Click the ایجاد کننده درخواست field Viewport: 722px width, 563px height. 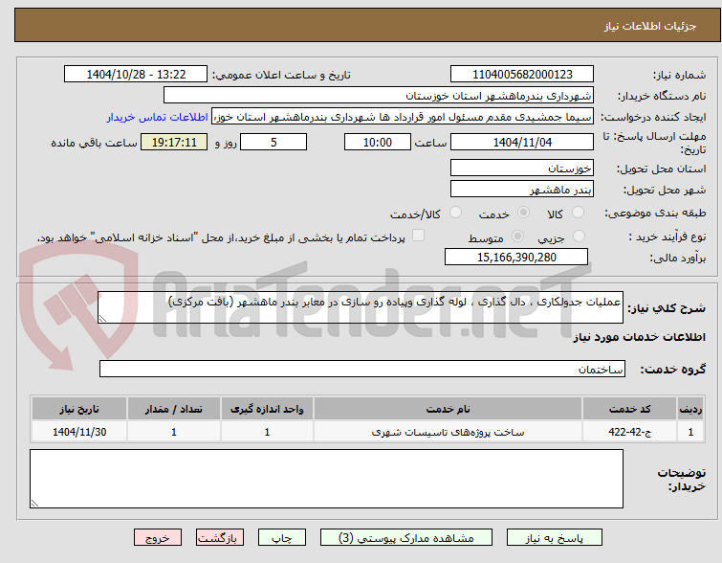403,117
